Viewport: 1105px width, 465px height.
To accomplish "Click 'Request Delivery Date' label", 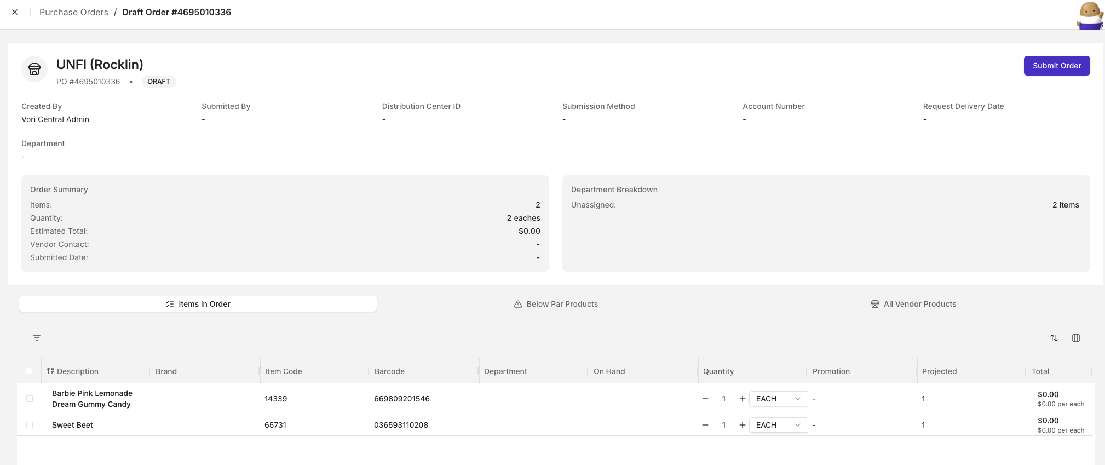I will pyautogui.click(x=963, y=106).
